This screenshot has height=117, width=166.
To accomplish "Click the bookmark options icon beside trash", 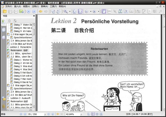I will (15, 21).
